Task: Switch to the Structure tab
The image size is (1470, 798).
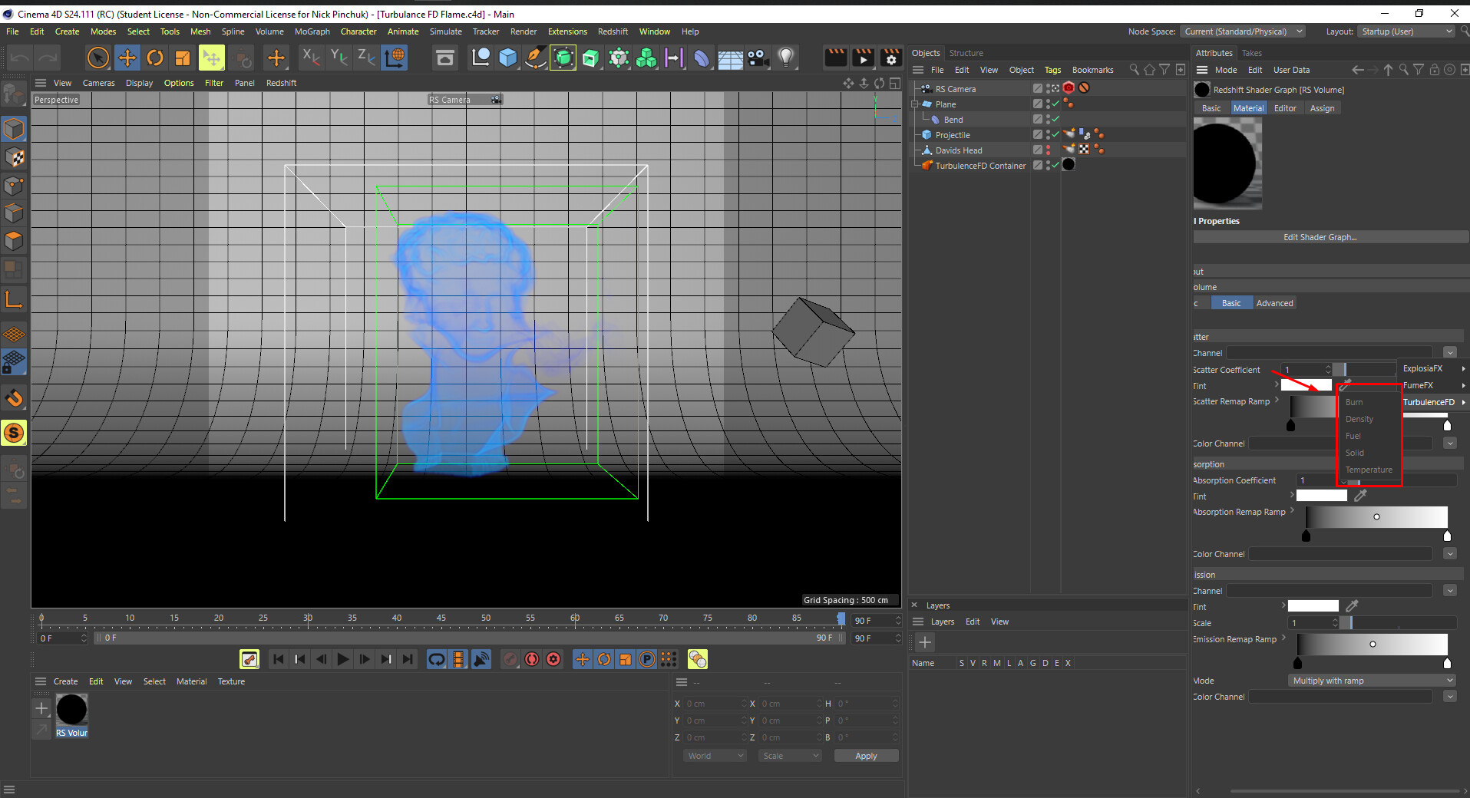Action: coord(966,53)
